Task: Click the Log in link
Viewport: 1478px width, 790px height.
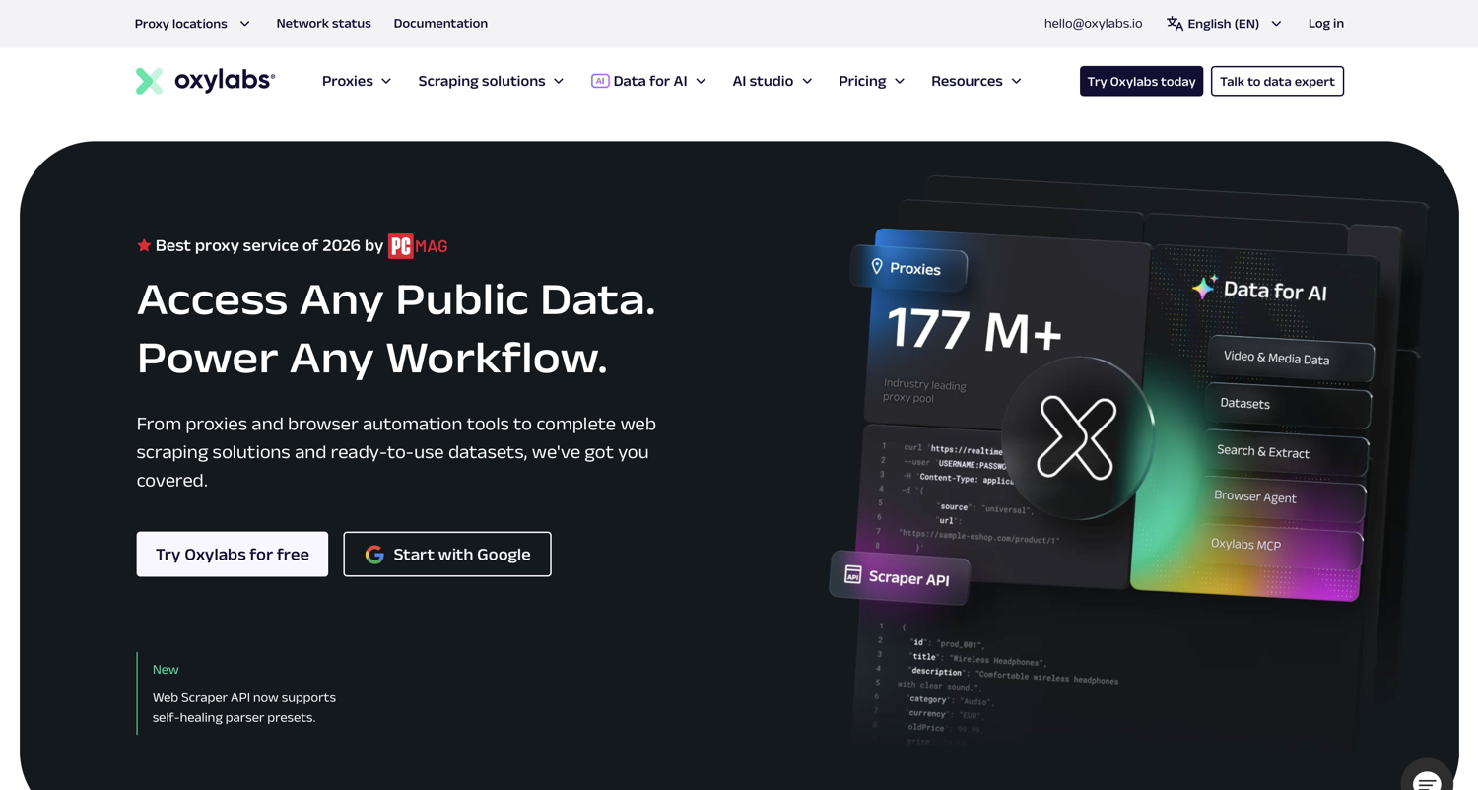Action: [x=1325, y=24]
